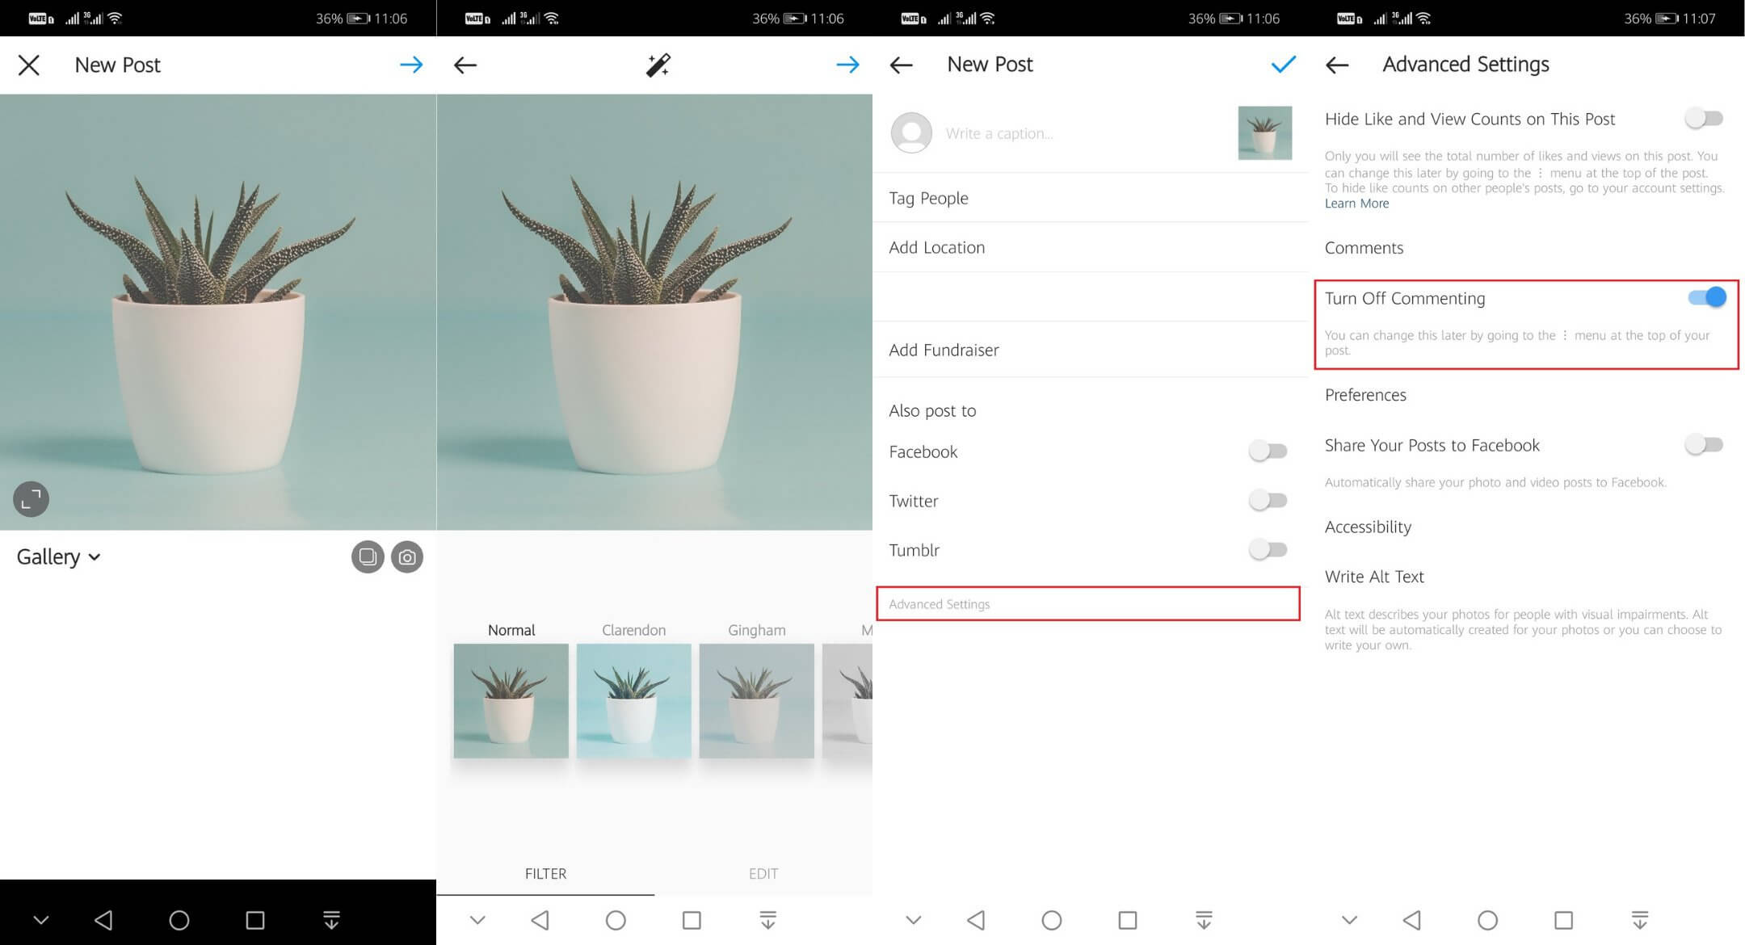Tap Android recents button on filter screen
1745x945 pixels.
(x=692, y=920)
